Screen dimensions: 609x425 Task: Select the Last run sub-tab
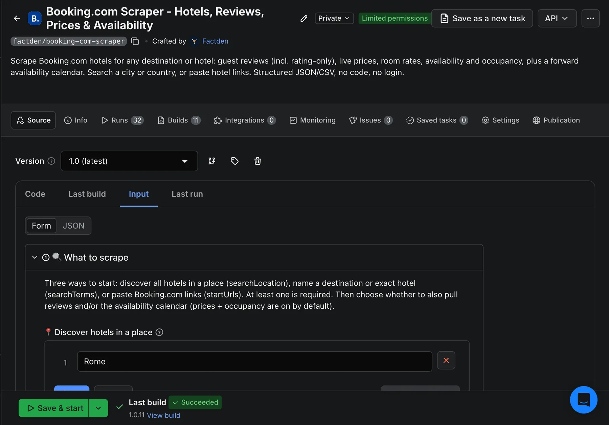[187, 194]
